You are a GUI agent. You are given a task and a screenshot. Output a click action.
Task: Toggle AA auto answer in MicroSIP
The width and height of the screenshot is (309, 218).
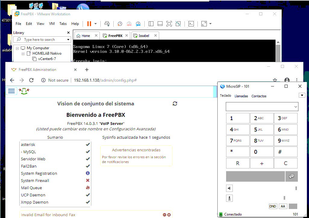point(283,206)
